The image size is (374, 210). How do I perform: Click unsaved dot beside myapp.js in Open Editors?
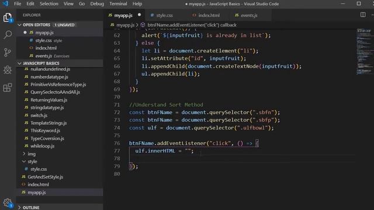[x=25, y=33]
